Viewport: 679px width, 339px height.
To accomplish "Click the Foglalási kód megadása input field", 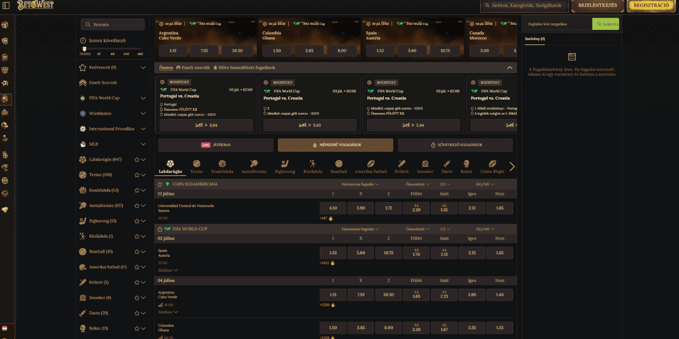I will (557, 24).
